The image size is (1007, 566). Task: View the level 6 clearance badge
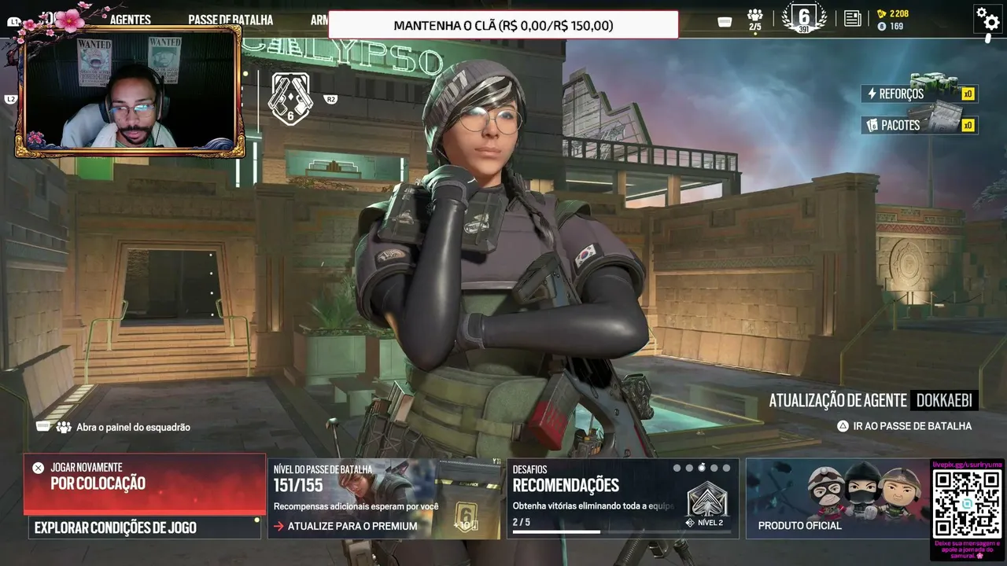click(804, 17)
